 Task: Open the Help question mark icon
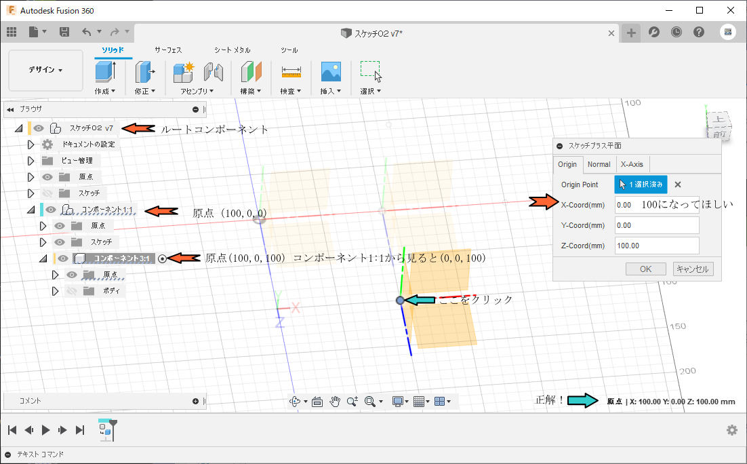click(699, 32)
